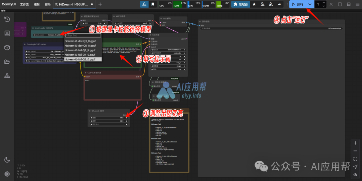
Task: Click the square stop icon in top bar
Action: click(x=340, y=4)
